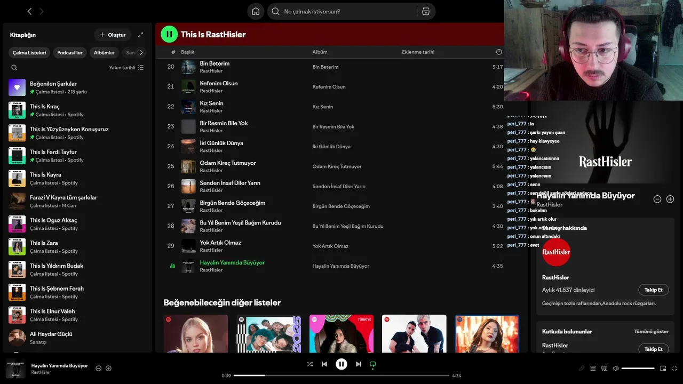Open the lyrics microphone icon
Viewport: 683px width, 384px height.
[582, 369]
